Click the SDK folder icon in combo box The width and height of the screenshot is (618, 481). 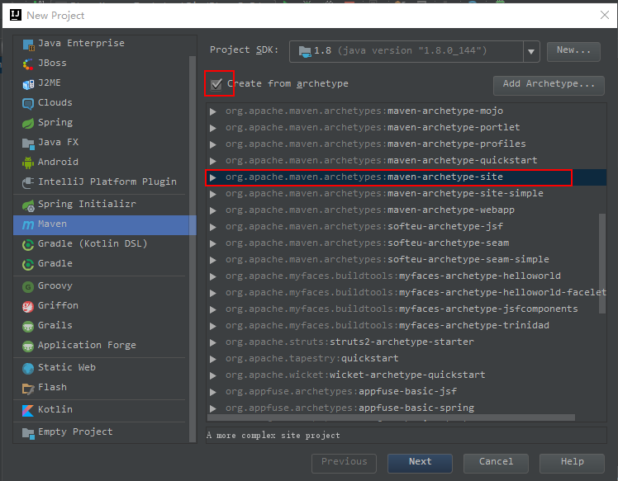(305, 51)
